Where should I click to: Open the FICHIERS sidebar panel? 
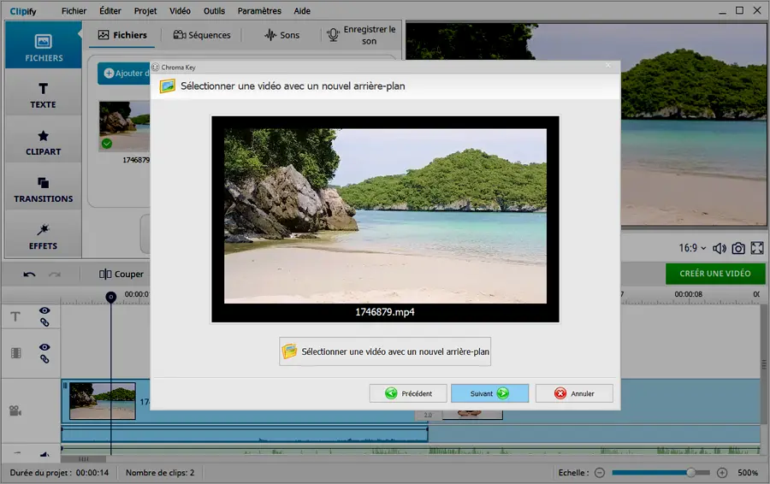44,45
